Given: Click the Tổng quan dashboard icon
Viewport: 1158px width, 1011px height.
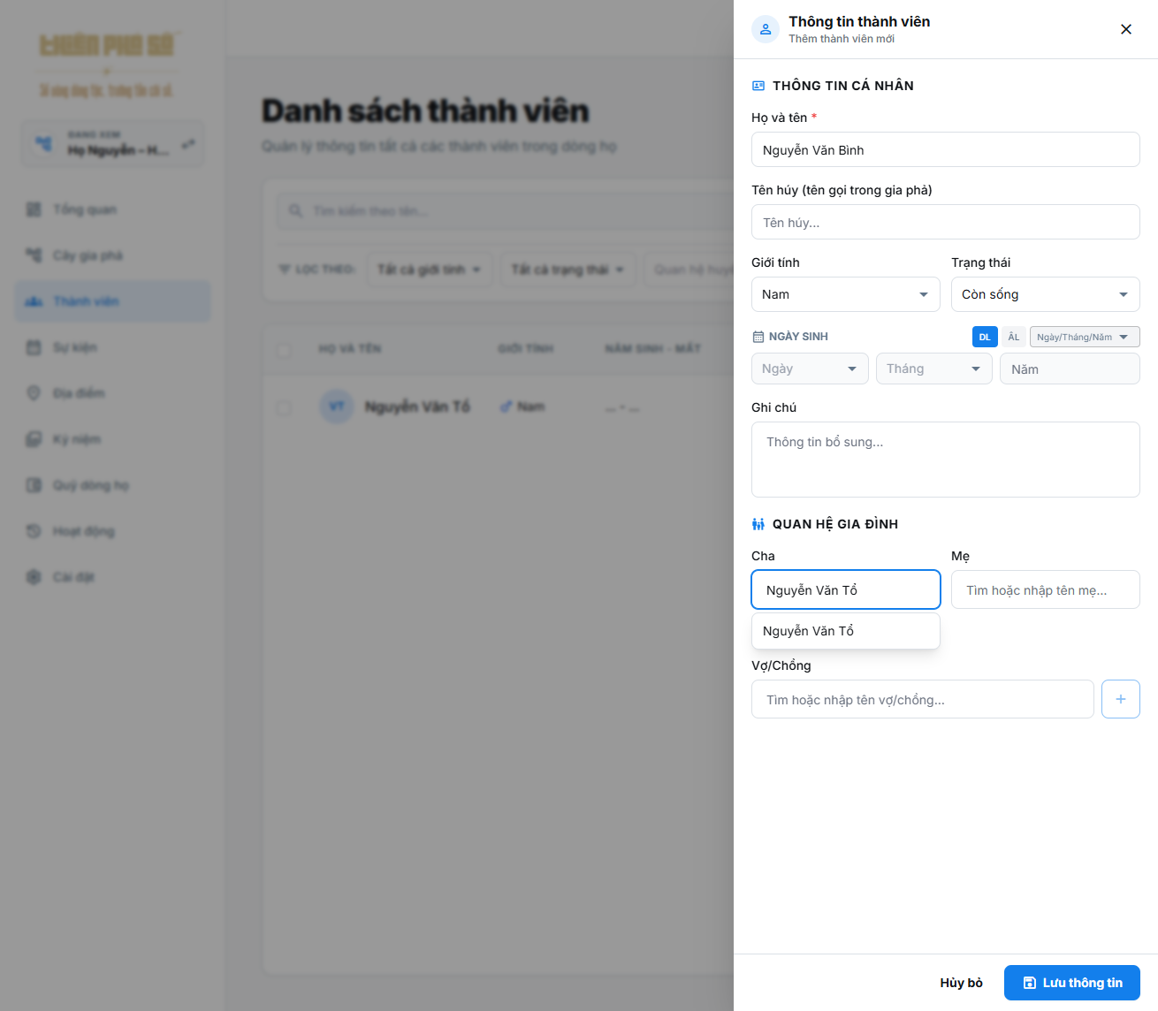Looking at the screenshot, I should [34, 209].
